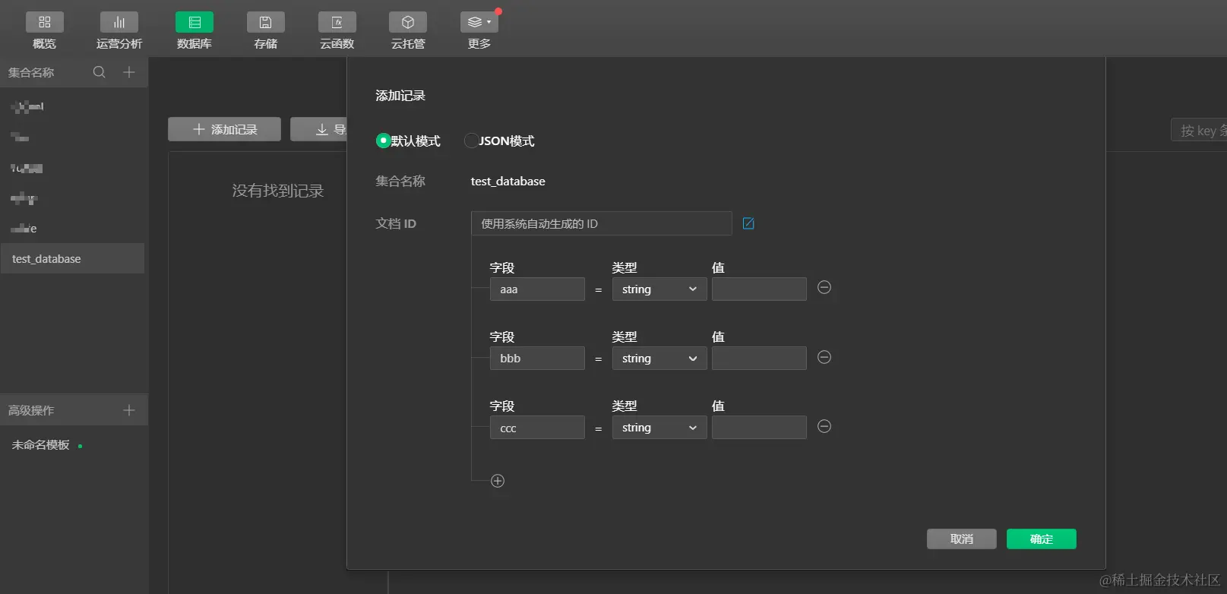Open 未命名模板 template item

(41, 445)
